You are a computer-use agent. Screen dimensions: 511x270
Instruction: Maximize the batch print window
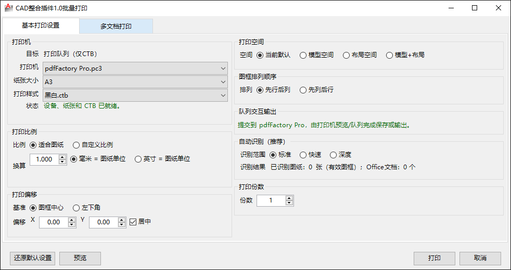(x=475, y=8)
